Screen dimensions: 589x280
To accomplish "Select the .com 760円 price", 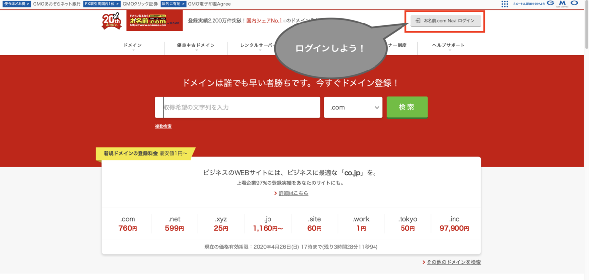I will tap(128, 224).
